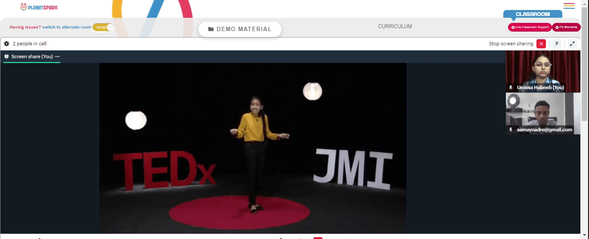The image size is (589, 239).
Task: Open the hamburger menu icon
Action: (569, 6)
